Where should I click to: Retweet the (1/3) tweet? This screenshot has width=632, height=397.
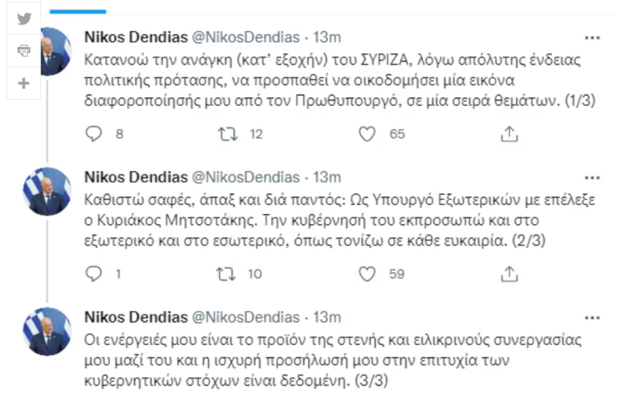[228, 134]
